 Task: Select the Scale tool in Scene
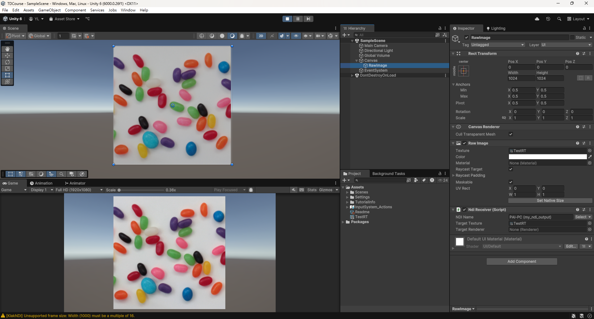7,69
